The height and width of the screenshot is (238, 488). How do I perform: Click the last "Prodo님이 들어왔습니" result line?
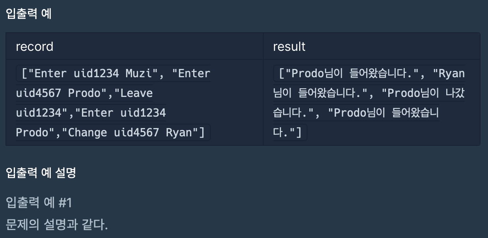tap(386, 113)
